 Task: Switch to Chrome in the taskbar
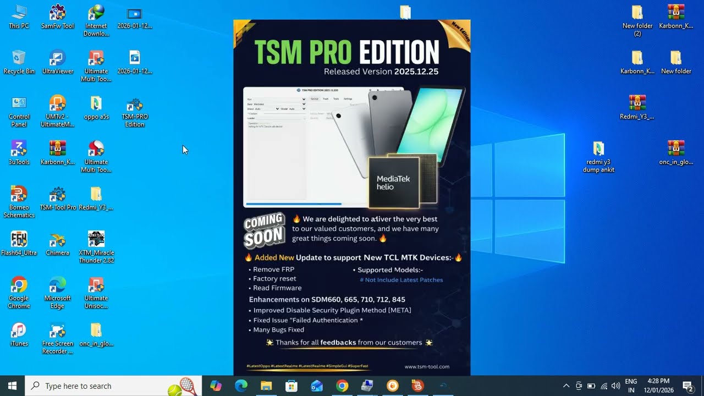click(x=342, y=386)
